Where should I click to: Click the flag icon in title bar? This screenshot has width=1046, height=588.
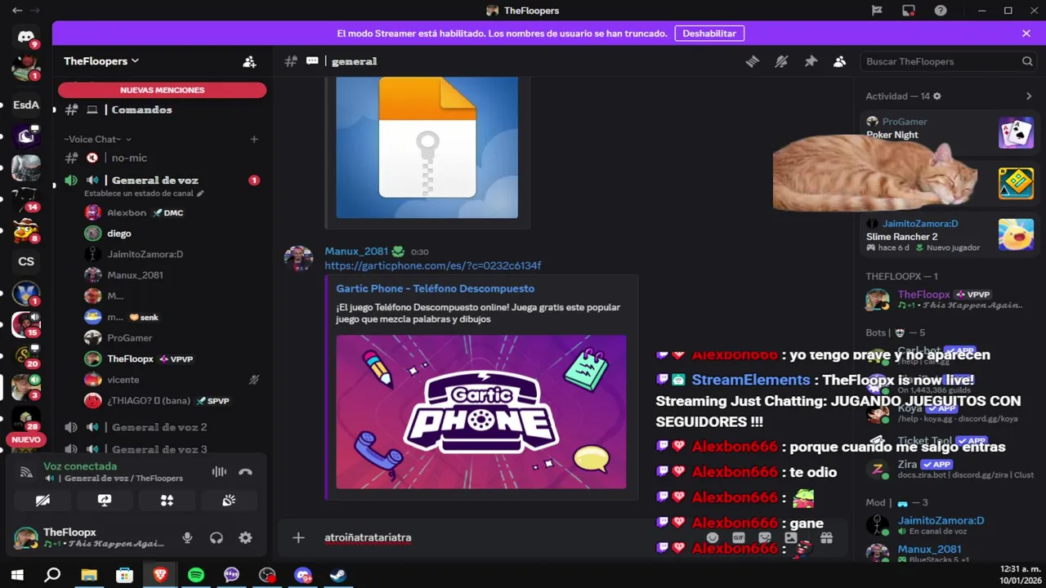(877, 11)
